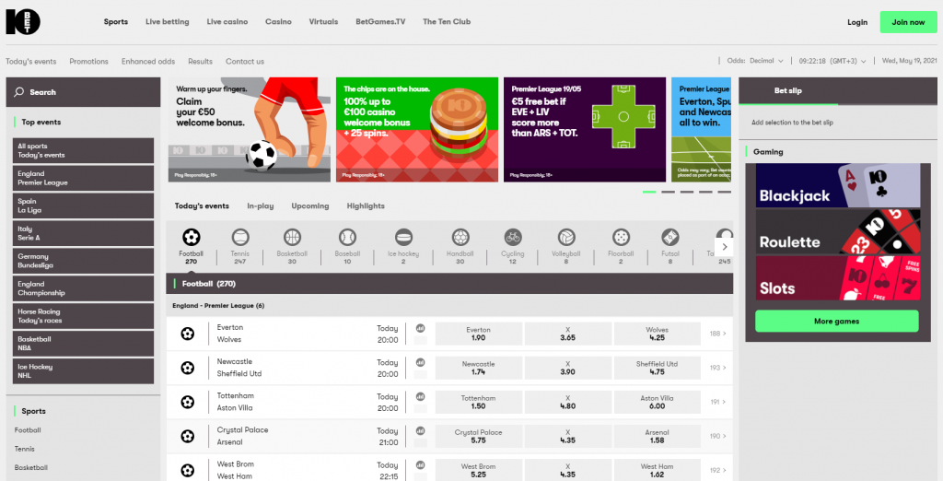
Task: Open stats icon for West Brom vs West Ham
Action: (420, 465)
